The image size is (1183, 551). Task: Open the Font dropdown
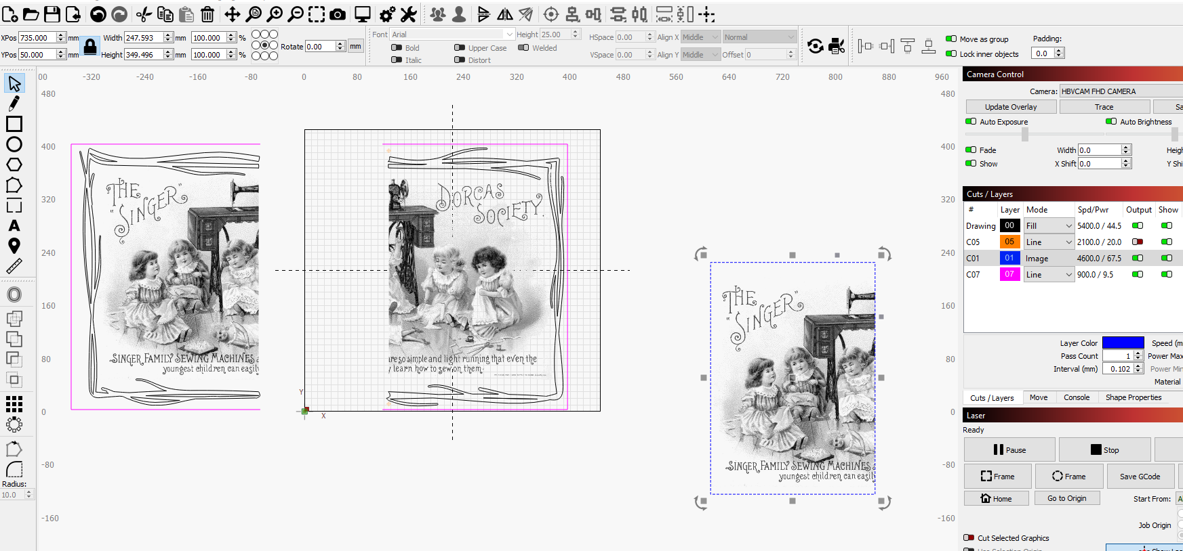pos(452,35)
